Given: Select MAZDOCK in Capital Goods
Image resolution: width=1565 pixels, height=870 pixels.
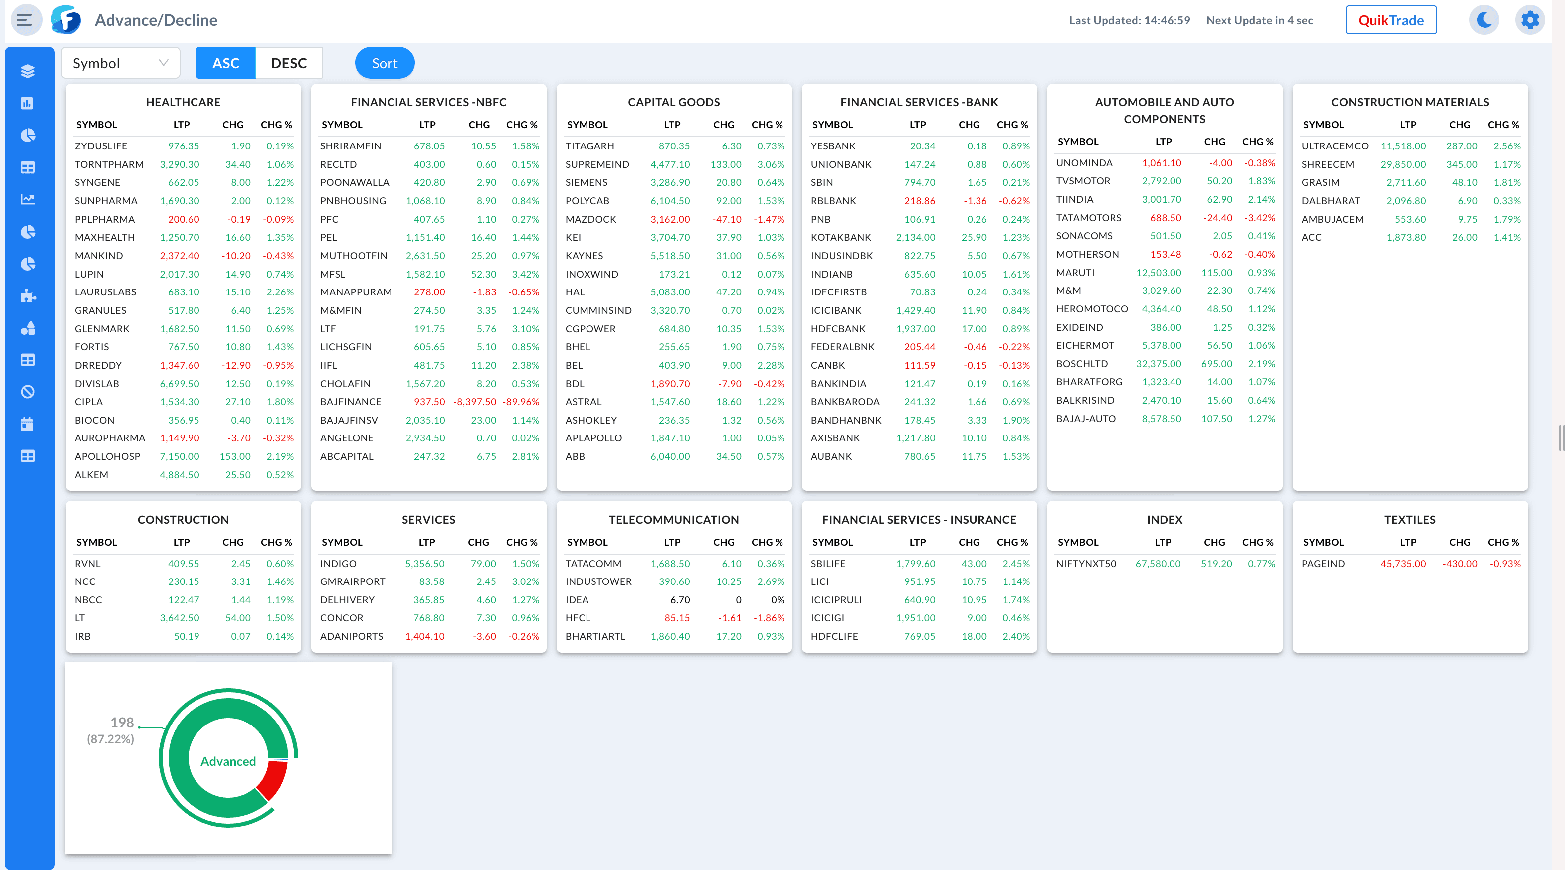Looking at the screenshot, I should 590,219.
